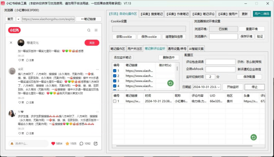This screenshot has height=157, width=274.
Task: Open hamburger menu on Xiaohongshu page
Action: click(96, 30)
